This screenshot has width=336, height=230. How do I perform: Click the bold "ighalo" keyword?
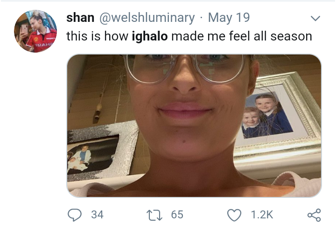pos(150,36)
